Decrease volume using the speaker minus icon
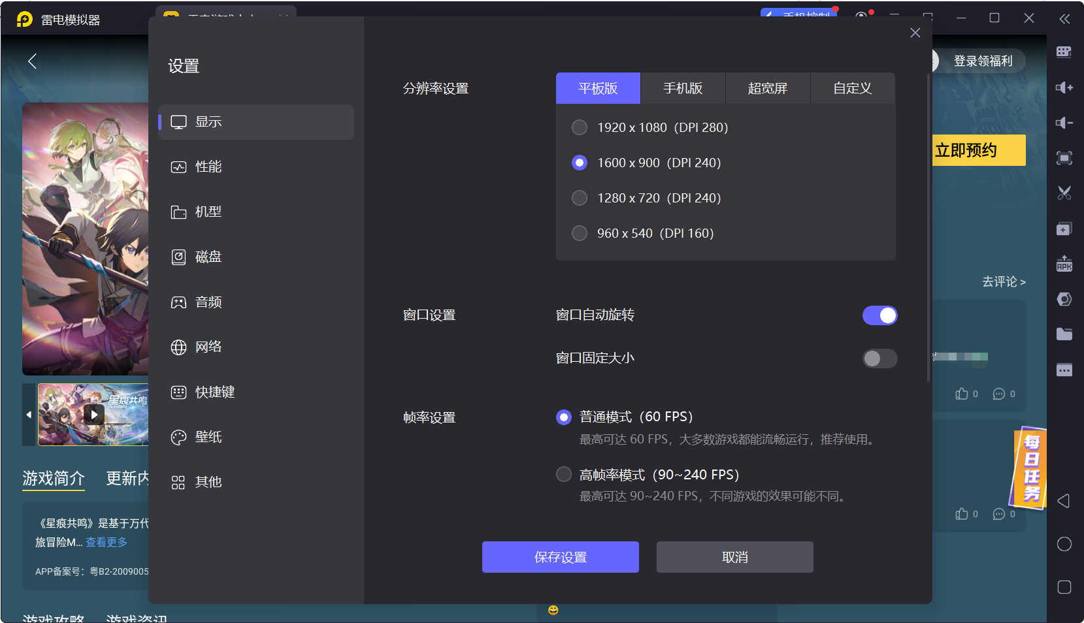 [1064, 123]
